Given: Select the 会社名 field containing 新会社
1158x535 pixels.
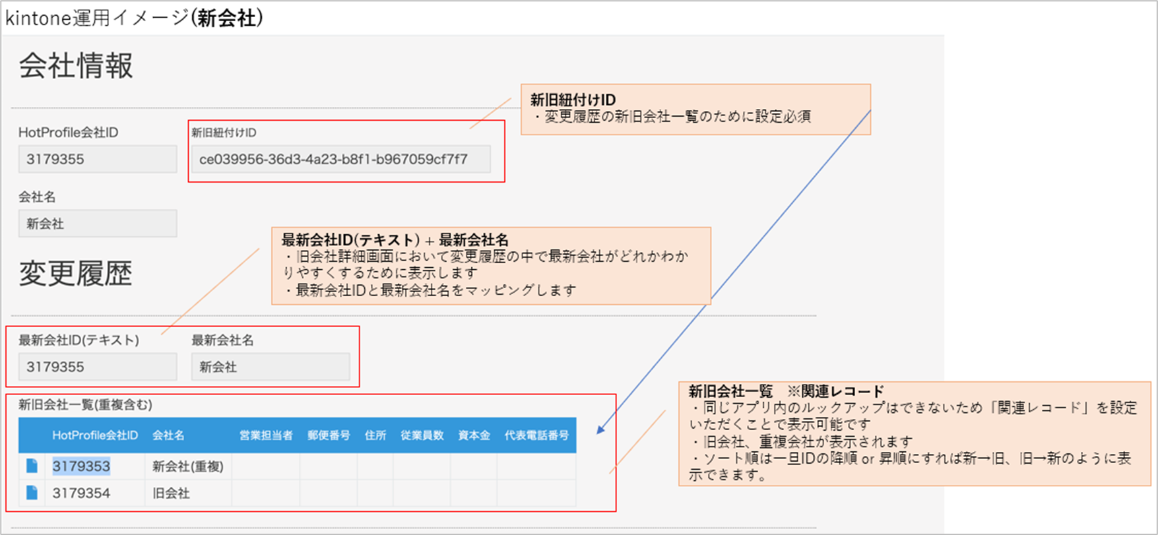Looking at the screenshot, I should coord(97,224).
